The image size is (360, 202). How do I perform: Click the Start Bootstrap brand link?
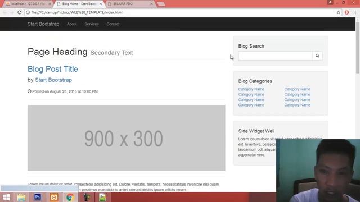coord(43,24)
